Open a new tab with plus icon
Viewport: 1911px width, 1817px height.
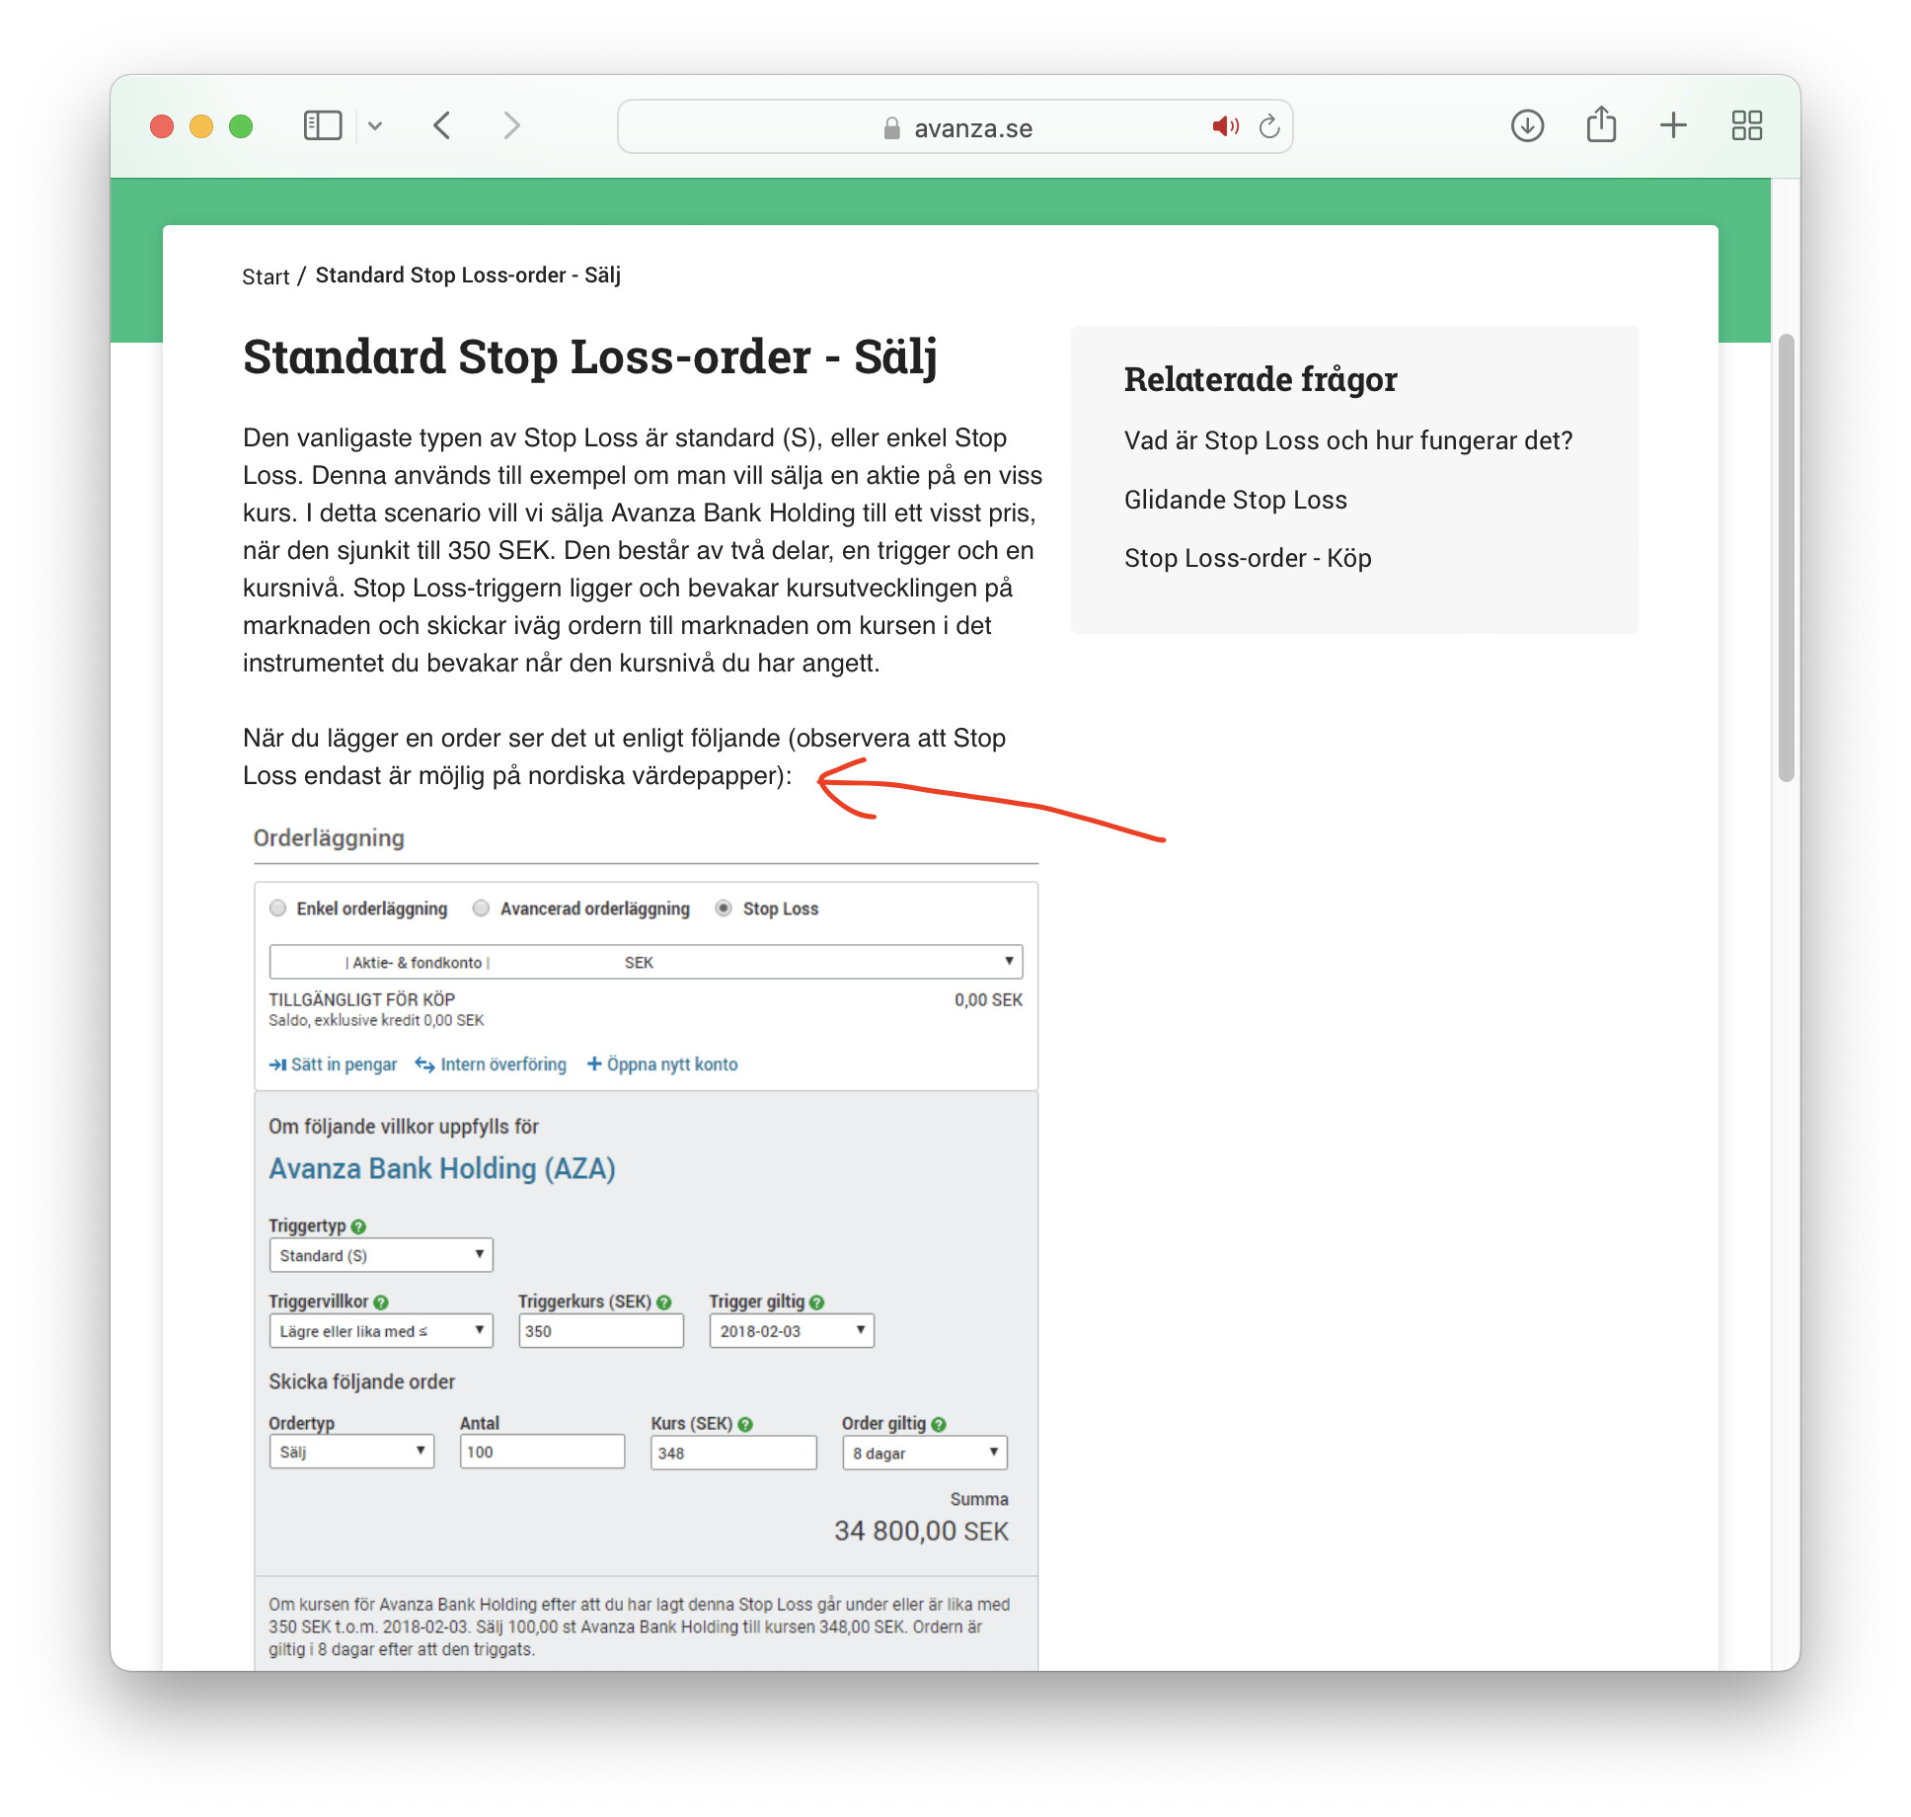tap(1673, 125)
